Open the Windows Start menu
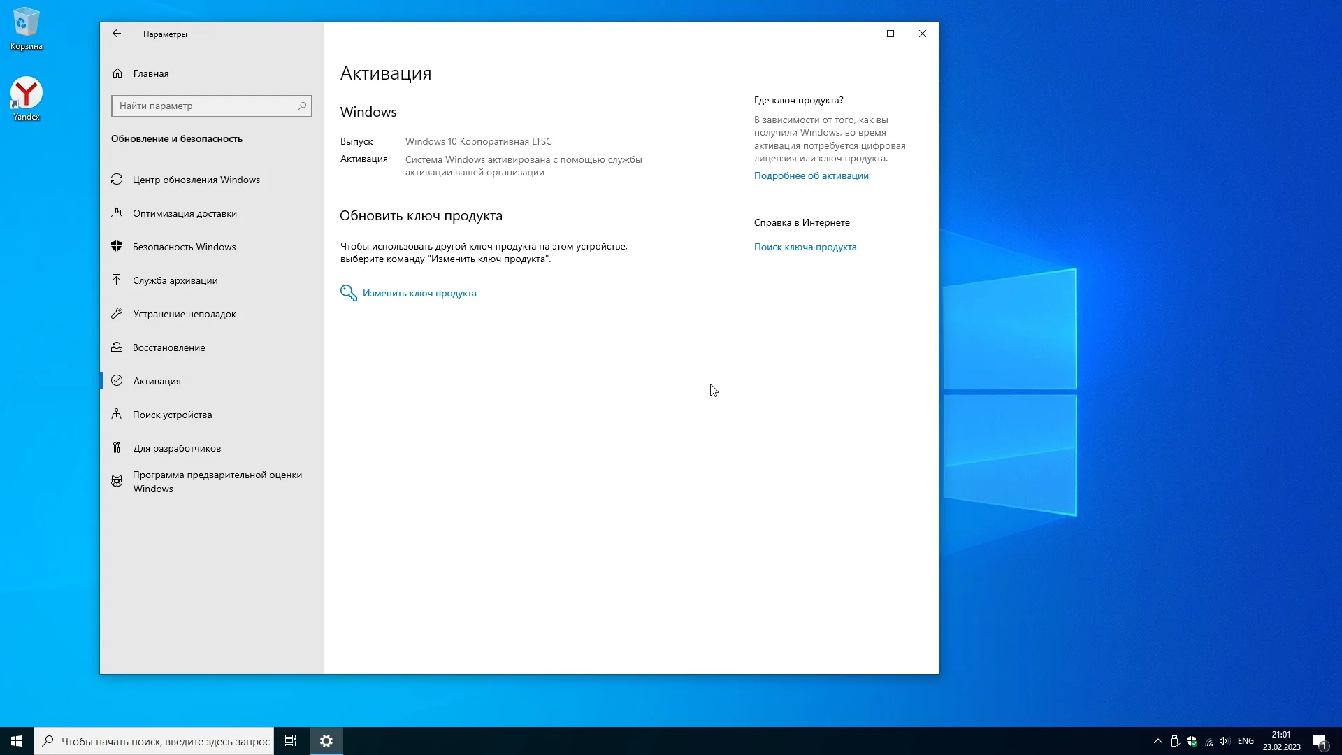This screenshot has height=755, width=1342. pos(17,741)
